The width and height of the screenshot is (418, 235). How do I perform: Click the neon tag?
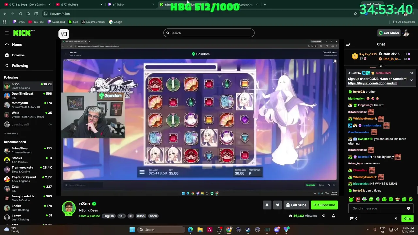pyautogui.click(x=153, y=216)
